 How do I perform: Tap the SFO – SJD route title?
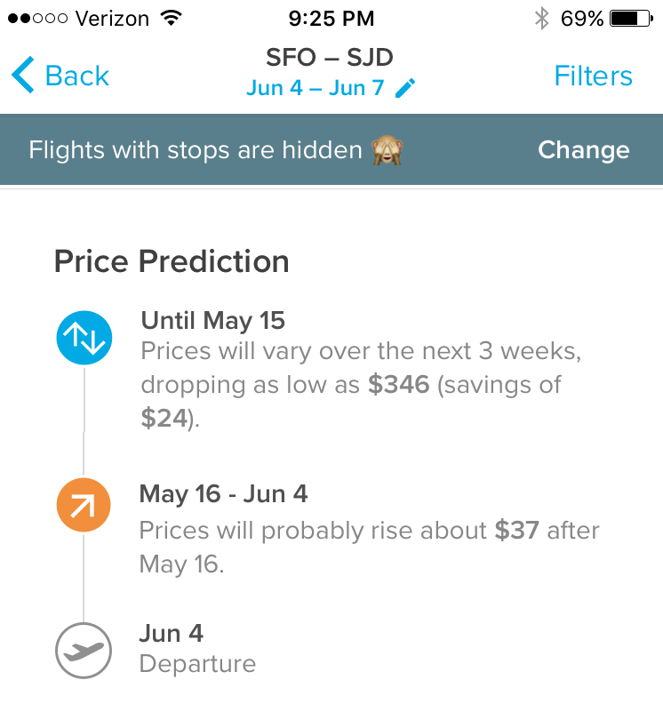tap(330, 59)
